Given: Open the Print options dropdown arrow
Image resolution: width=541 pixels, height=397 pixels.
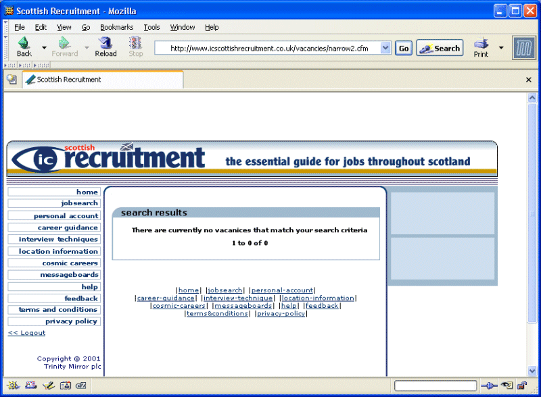Looking at the screenshot, I should [x=501, y=47].
